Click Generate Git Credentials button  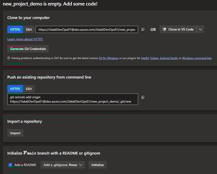point(28,49)
